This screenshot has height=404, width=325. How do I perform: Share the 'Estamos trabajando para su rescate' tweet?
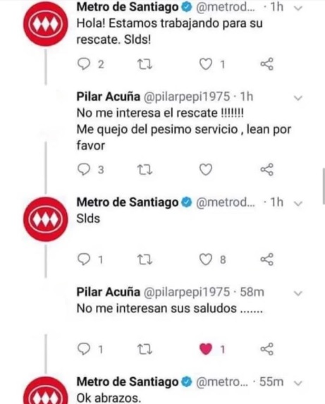coord(266,64)
